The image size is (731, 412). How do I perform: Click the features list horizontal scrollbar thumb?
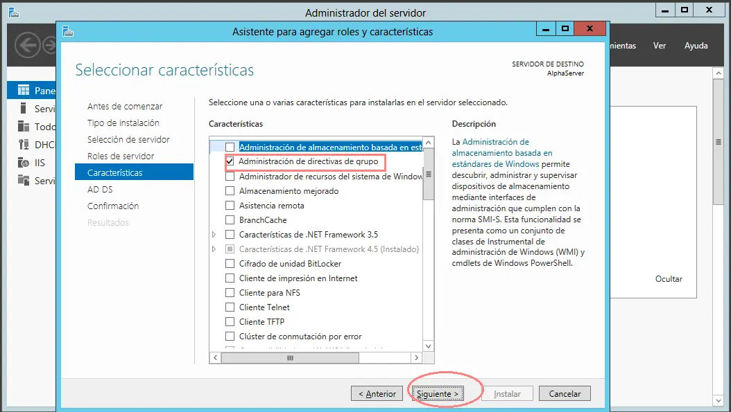290,357
